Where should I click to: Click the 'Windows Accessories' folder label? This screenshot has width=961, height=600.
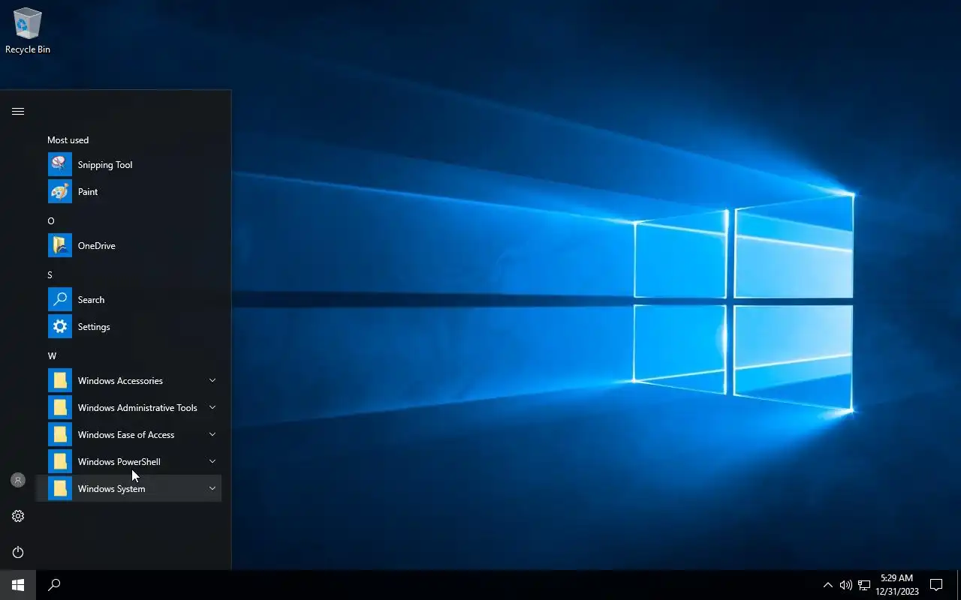[120, 381]
